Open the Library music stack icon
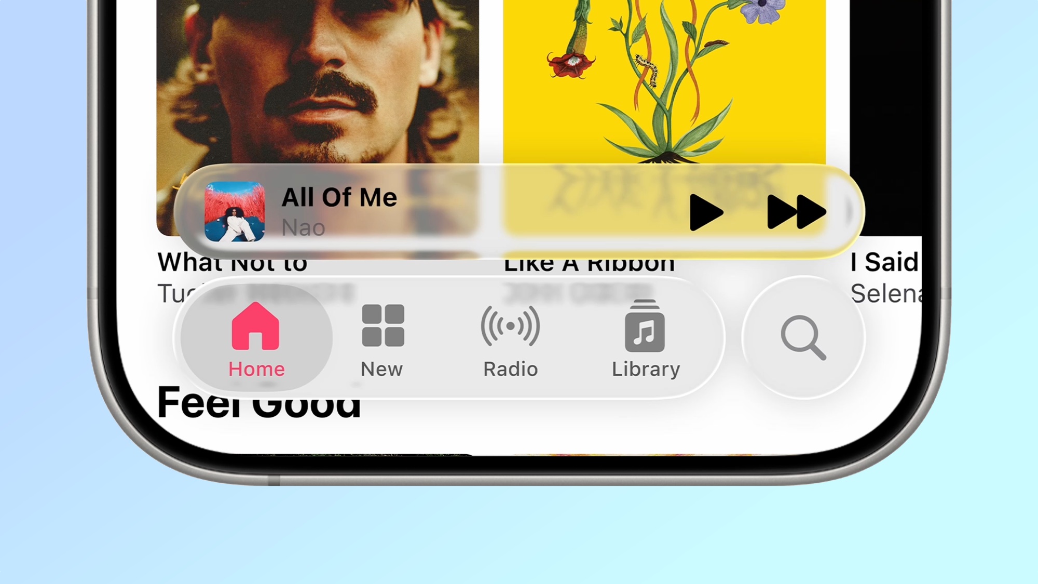This screenshot has height=584, width=1038. tap(645, 326)
